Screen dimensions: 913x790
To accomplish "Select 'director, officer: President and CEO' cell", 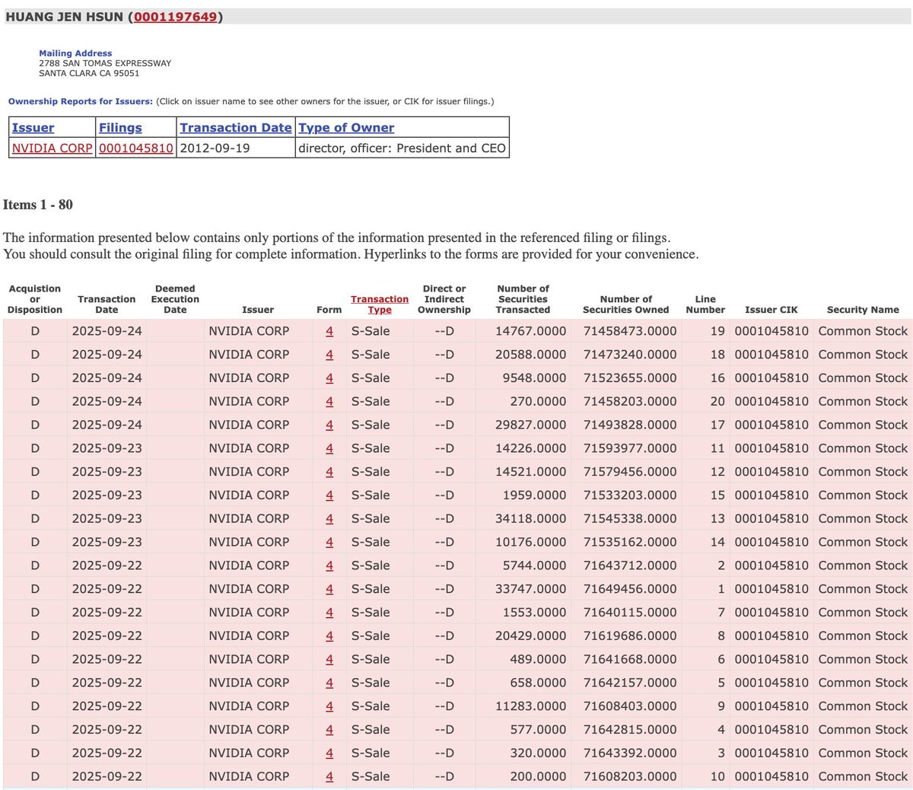I will 402,148.
